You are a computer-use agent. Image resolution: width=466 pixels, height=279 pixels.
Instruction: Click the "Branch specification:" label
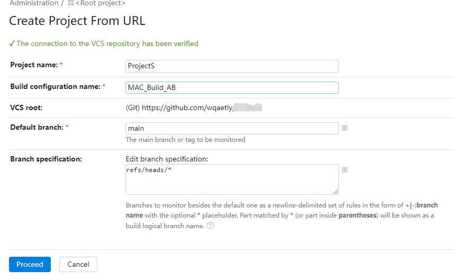click(46, 159)
